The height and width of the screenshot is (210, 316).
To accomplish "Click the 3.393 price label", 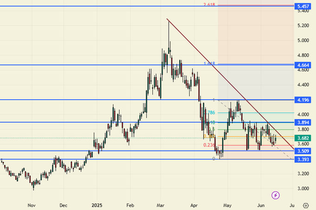I will point(305,159).
